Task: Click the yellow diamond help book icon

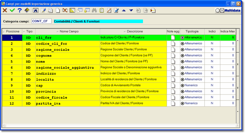Action: [27, 10]
